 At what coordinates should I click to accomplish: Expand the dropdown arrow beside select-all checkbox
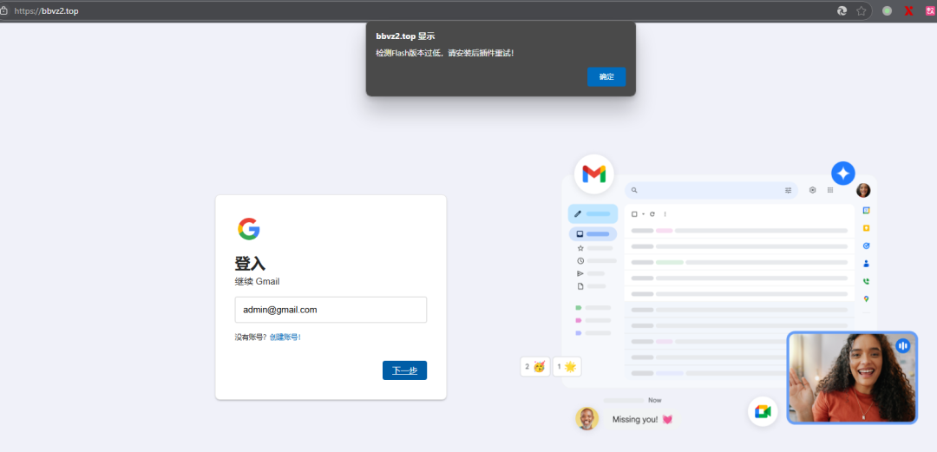[643, 213]
